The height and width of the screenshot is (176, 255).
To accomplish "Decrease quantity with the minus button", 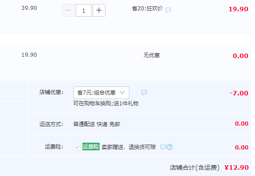I will coord(68,10).
